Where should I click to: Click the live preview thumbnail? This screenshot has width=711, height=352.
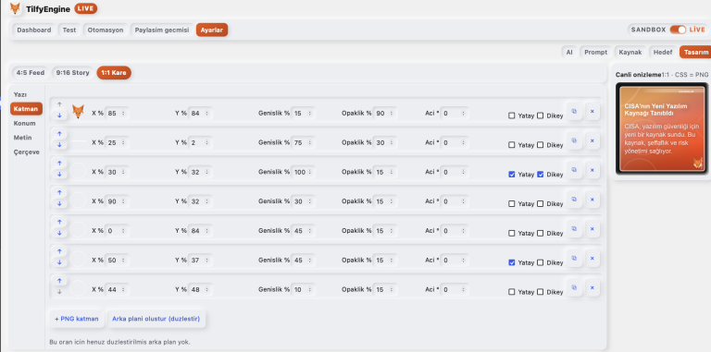(662, 129)
